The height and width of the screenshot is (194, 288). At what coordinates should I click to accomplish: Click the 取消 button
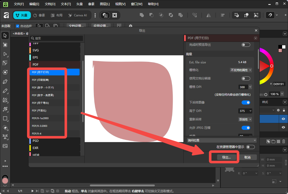[247, 157]
